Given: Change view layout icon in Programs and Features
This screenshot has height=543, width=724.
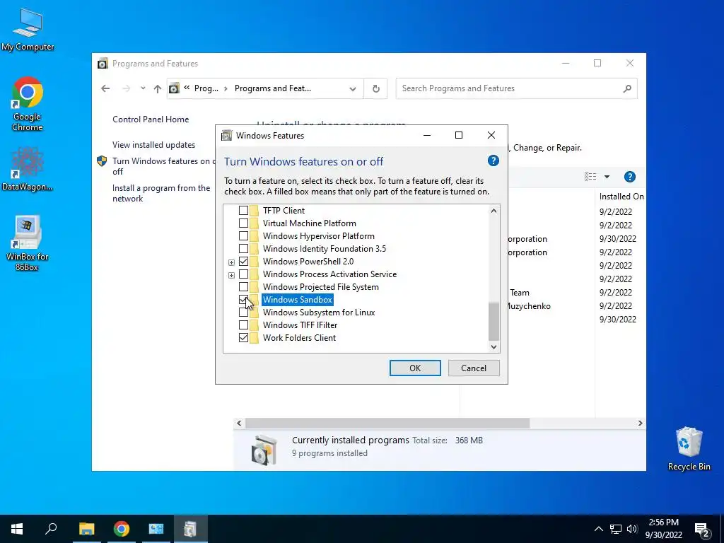Looking at the screenshot, I should click(x=590, y=176).
